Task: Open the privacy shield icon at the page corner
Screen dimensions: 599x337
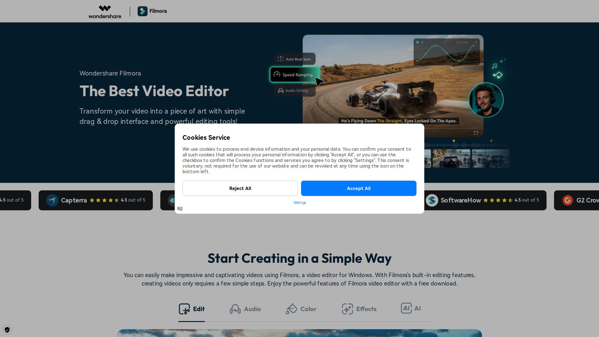Action: [x=7, y=330]
